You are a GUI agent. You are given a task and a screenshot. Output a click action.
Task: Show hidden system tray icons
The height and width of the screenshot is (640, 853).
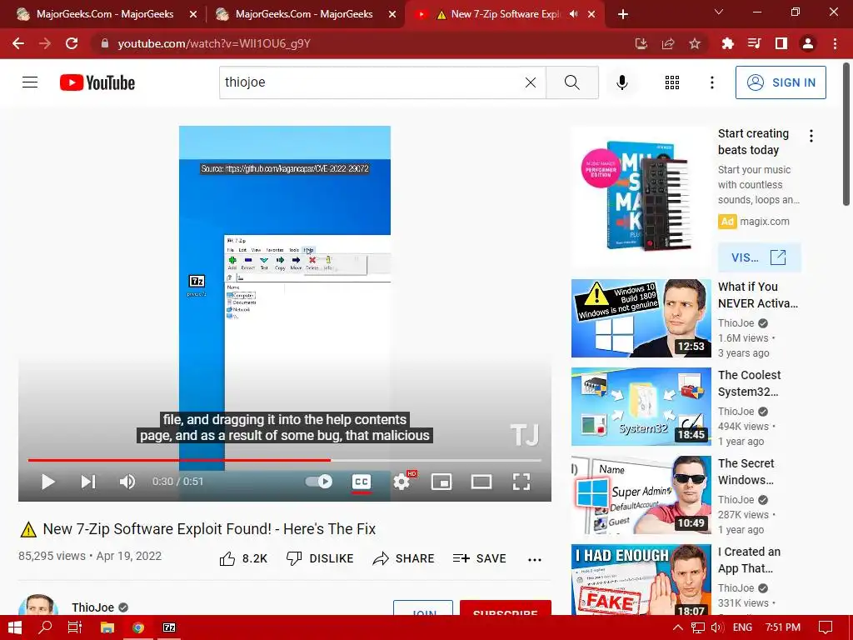coord(678,627)
